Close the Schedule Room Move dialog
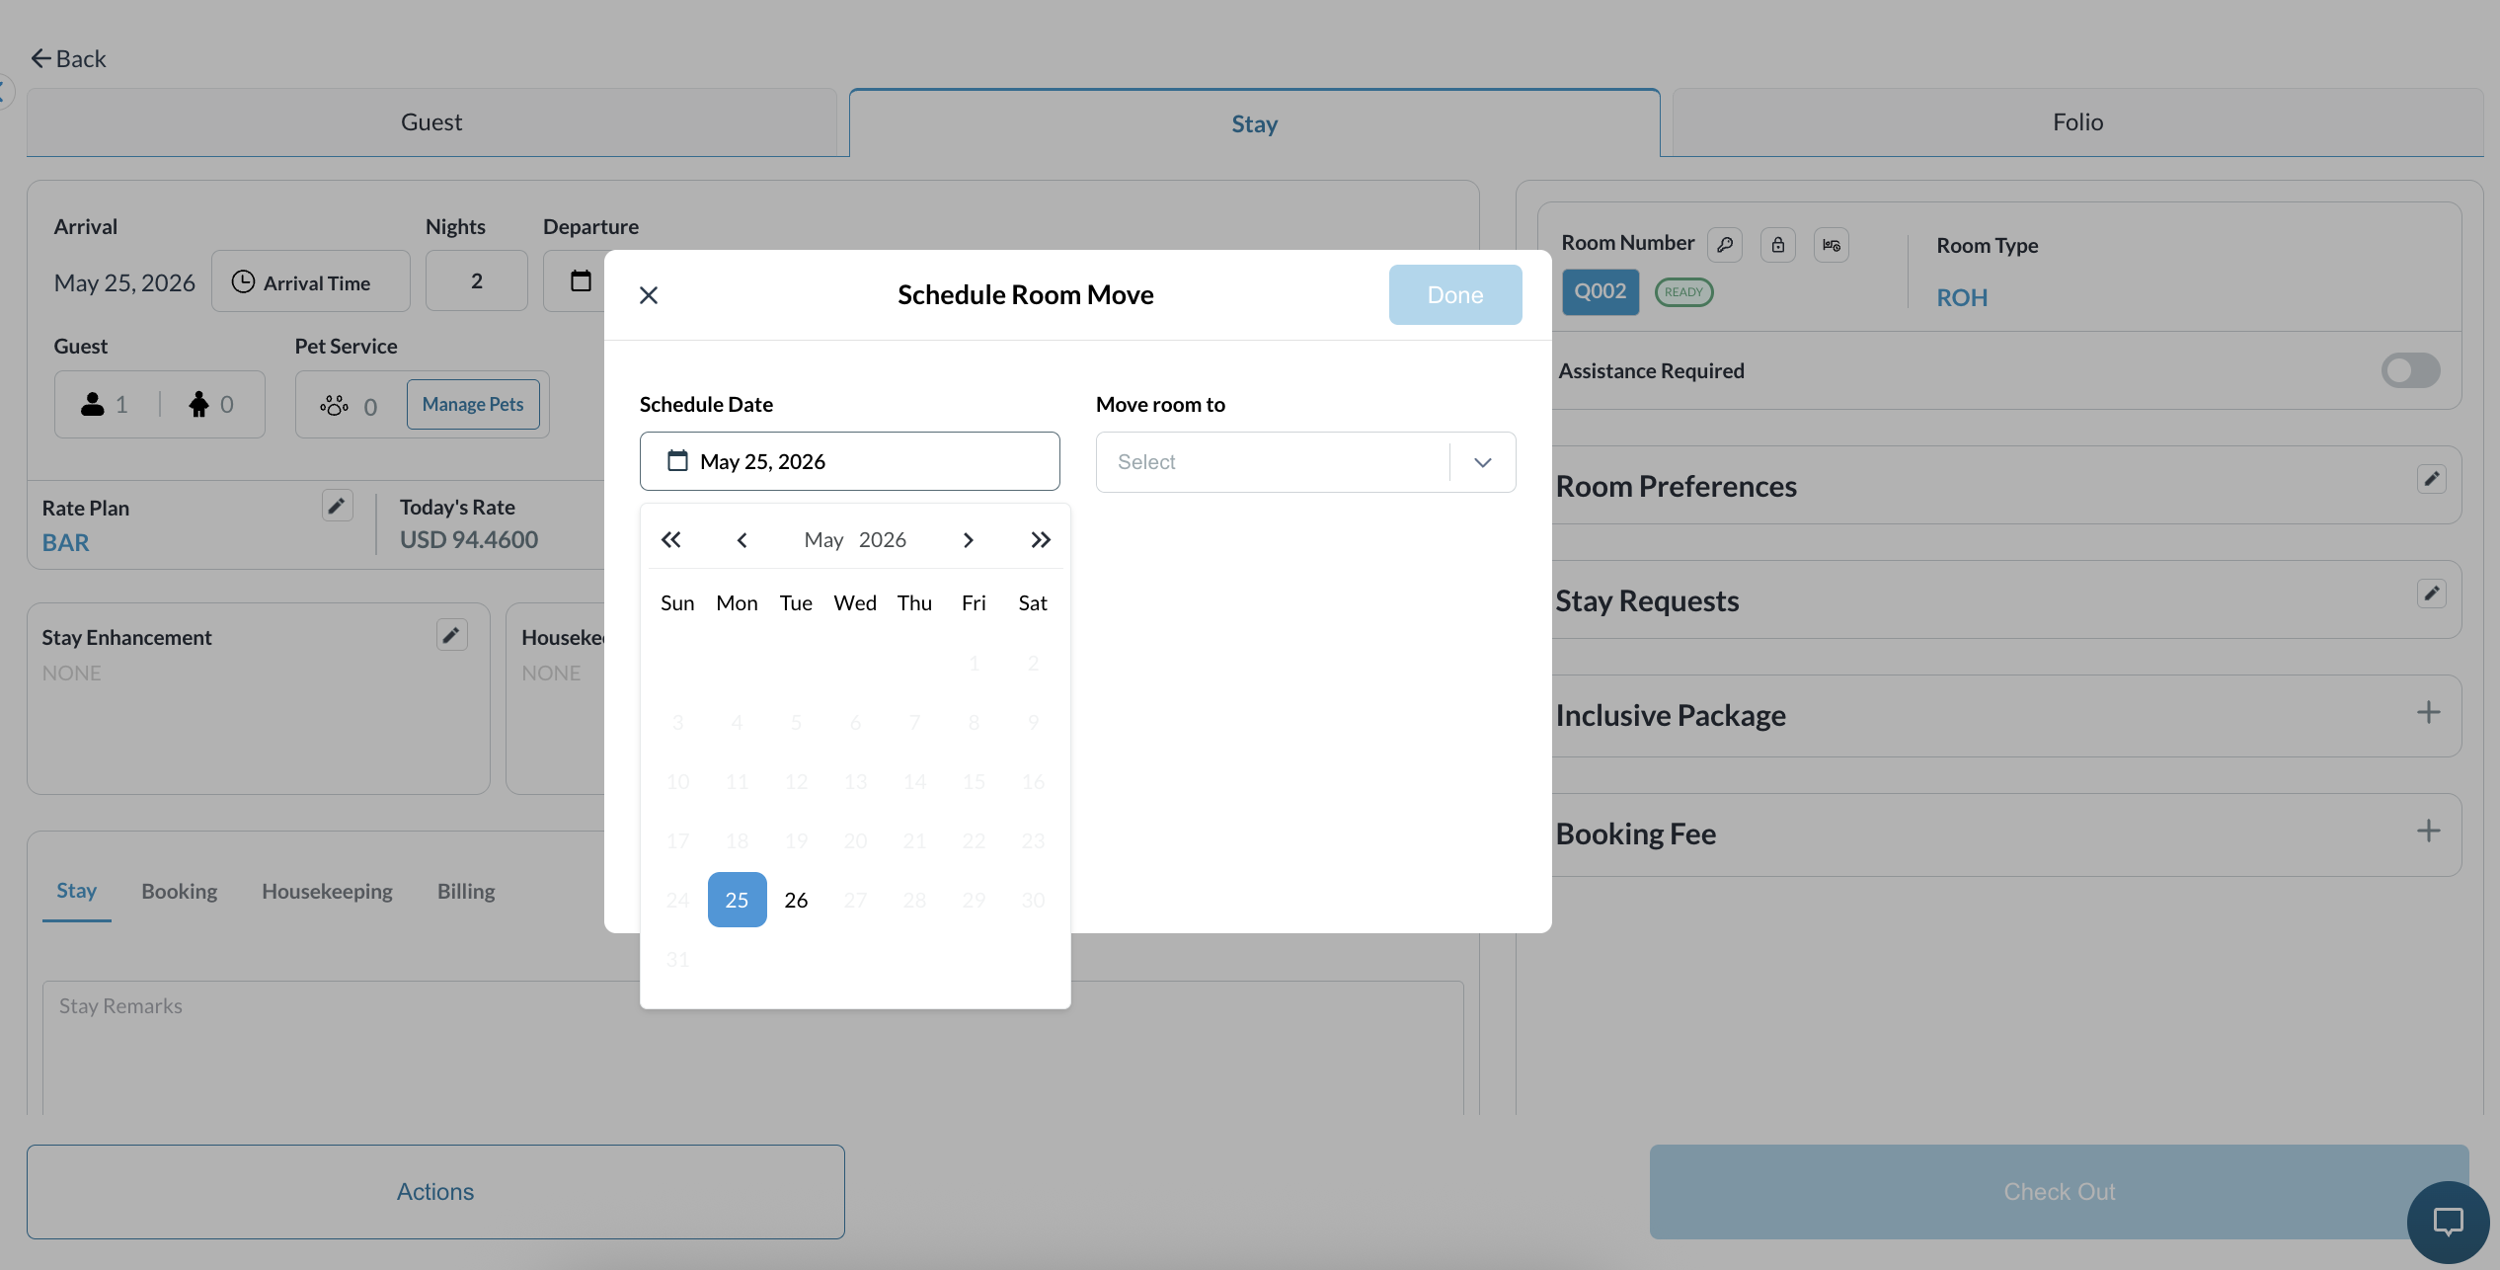 tap(649, 295)
